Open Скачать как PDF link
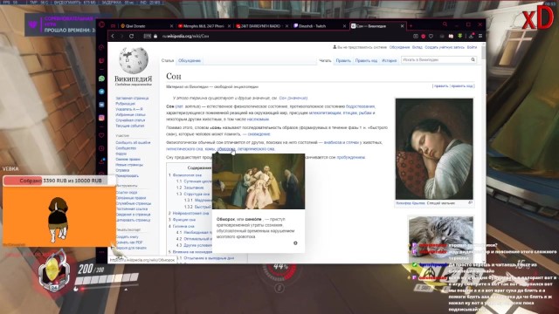The image size is (559, 314). click(x=129, y=242)
